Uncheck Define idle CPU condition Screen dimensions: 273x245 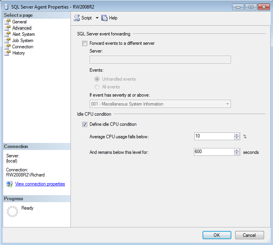coord(85,124)
